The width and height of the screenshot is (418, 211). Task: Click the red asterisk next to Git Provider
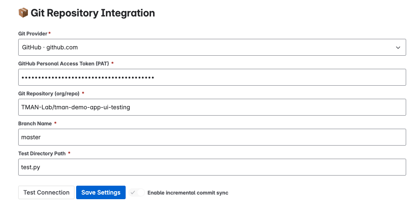(49, 33)
